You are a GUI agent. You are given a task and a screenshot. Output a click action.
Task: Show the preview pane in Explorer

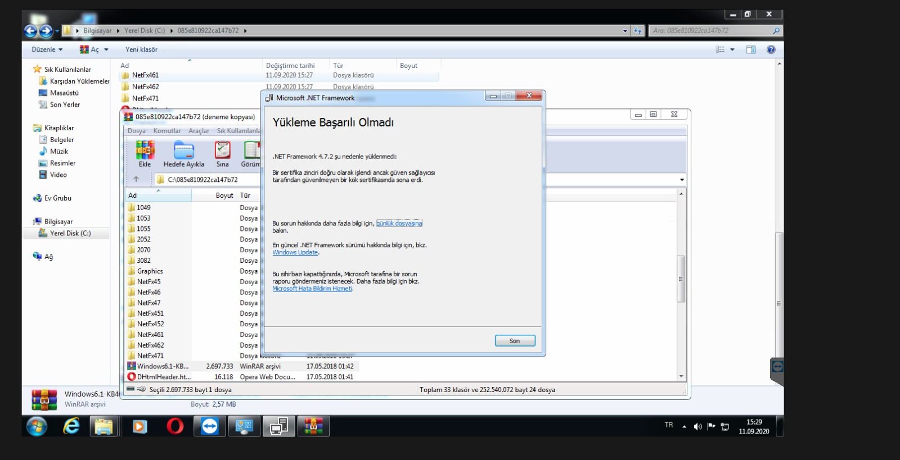(751, 49)
